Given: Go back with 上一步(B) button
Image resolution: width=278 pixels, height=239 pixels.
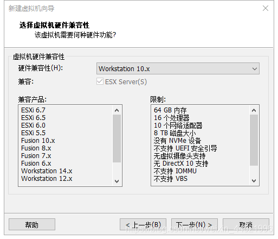Looking at the screenshot, I should click(143, 224).
